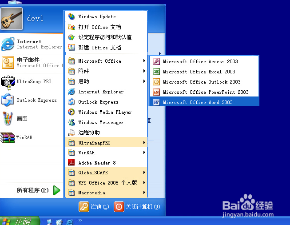The height and width of the screenshot is (225, 290).
Task: Click the 附件 folder entry
Action: point(106,71)
